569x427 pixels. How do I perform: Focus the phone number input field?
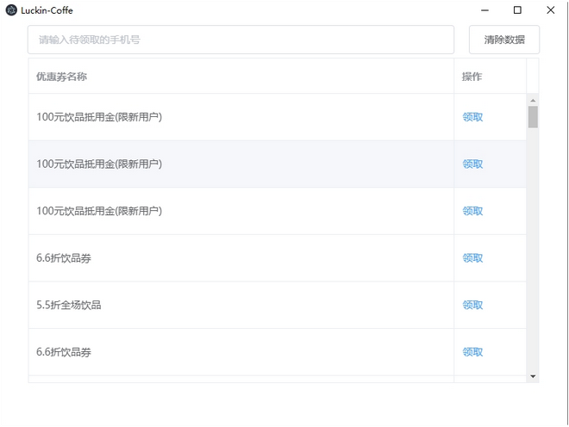pos(241,40)
